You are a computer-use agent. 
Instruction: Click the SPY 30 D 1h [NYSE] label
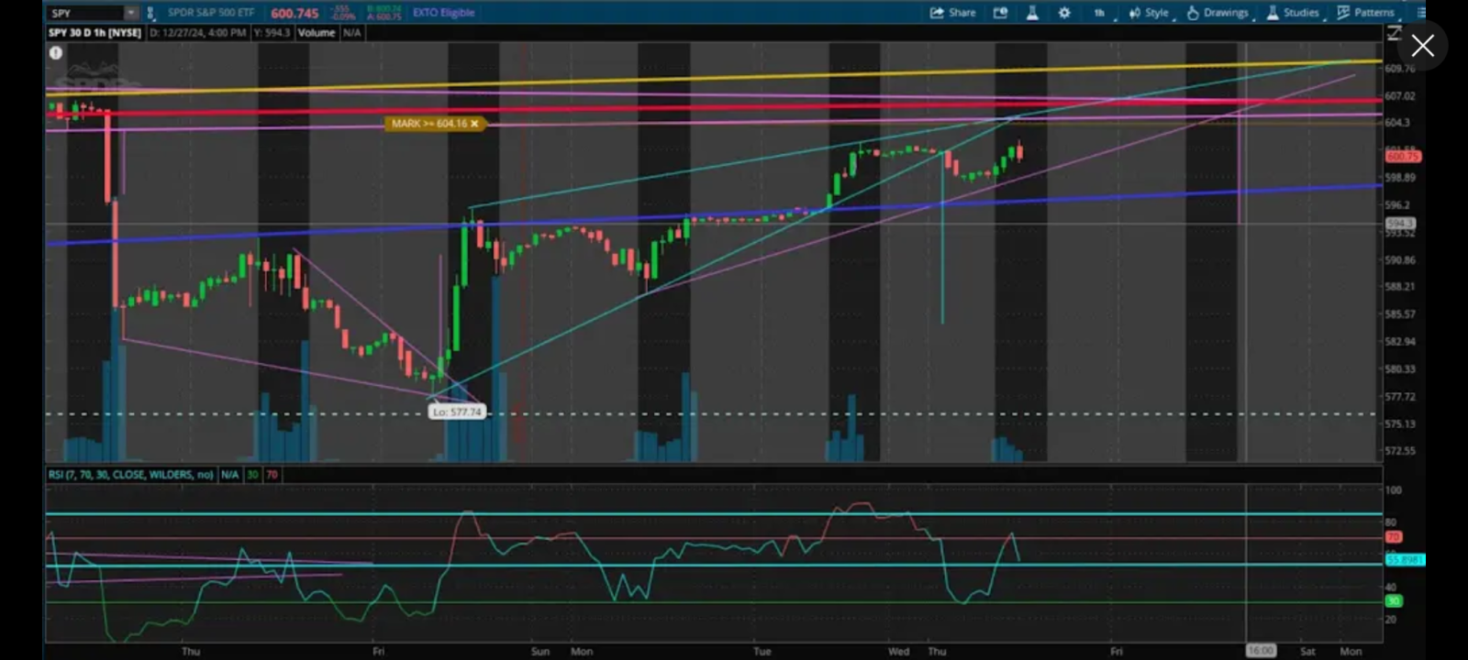[95, 33]
